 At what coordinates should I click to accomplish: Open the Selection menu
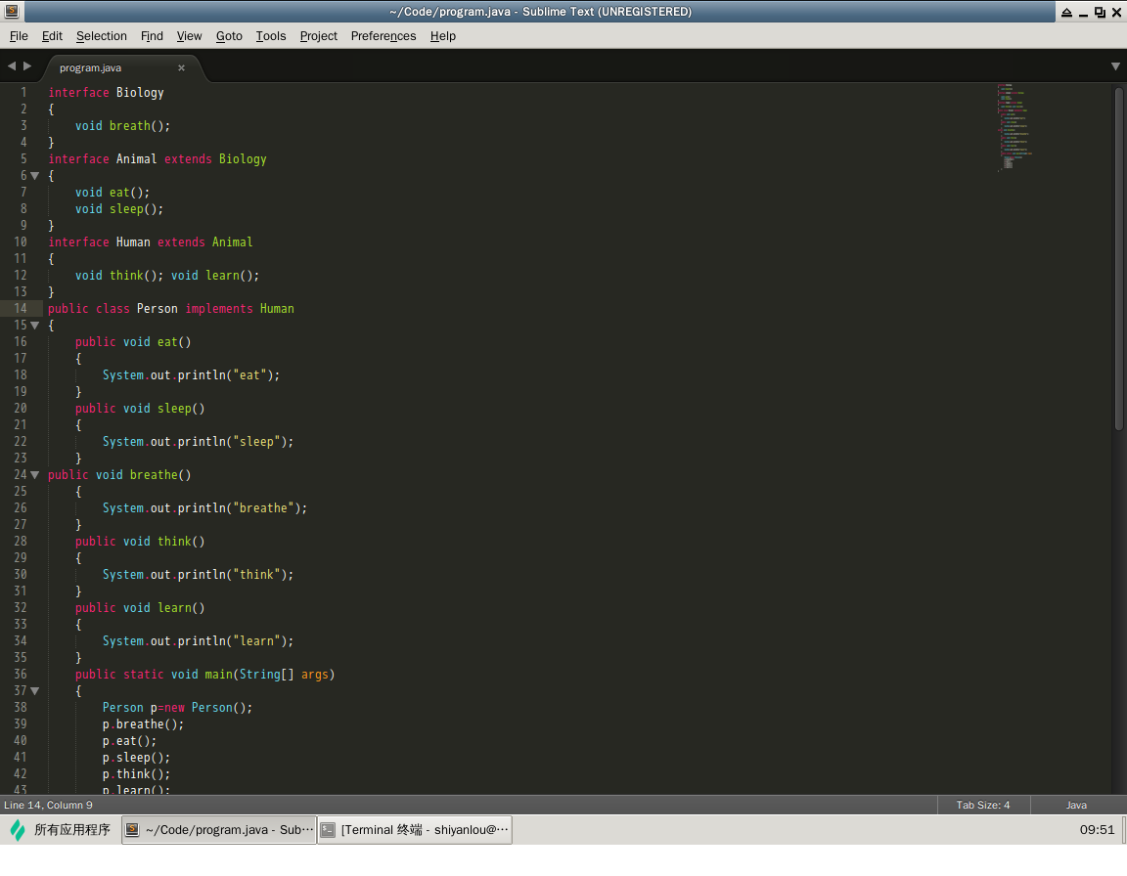pyautogui.click(x=102, y=36)
